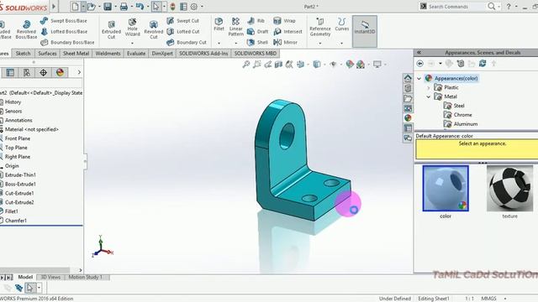The height and width of the screenshot is (302, 538).
Task: Select Chamfer1 in the feature tree
Action: 16,221
